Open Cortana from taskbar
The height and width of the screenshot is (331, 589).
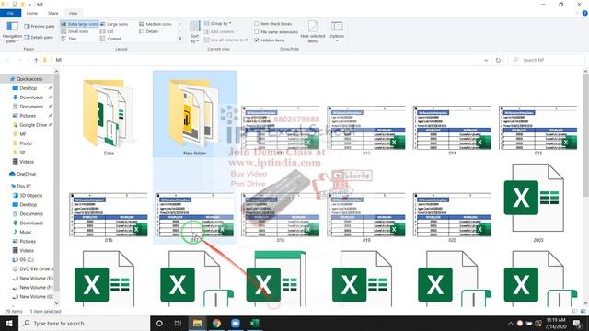(159, 323)
